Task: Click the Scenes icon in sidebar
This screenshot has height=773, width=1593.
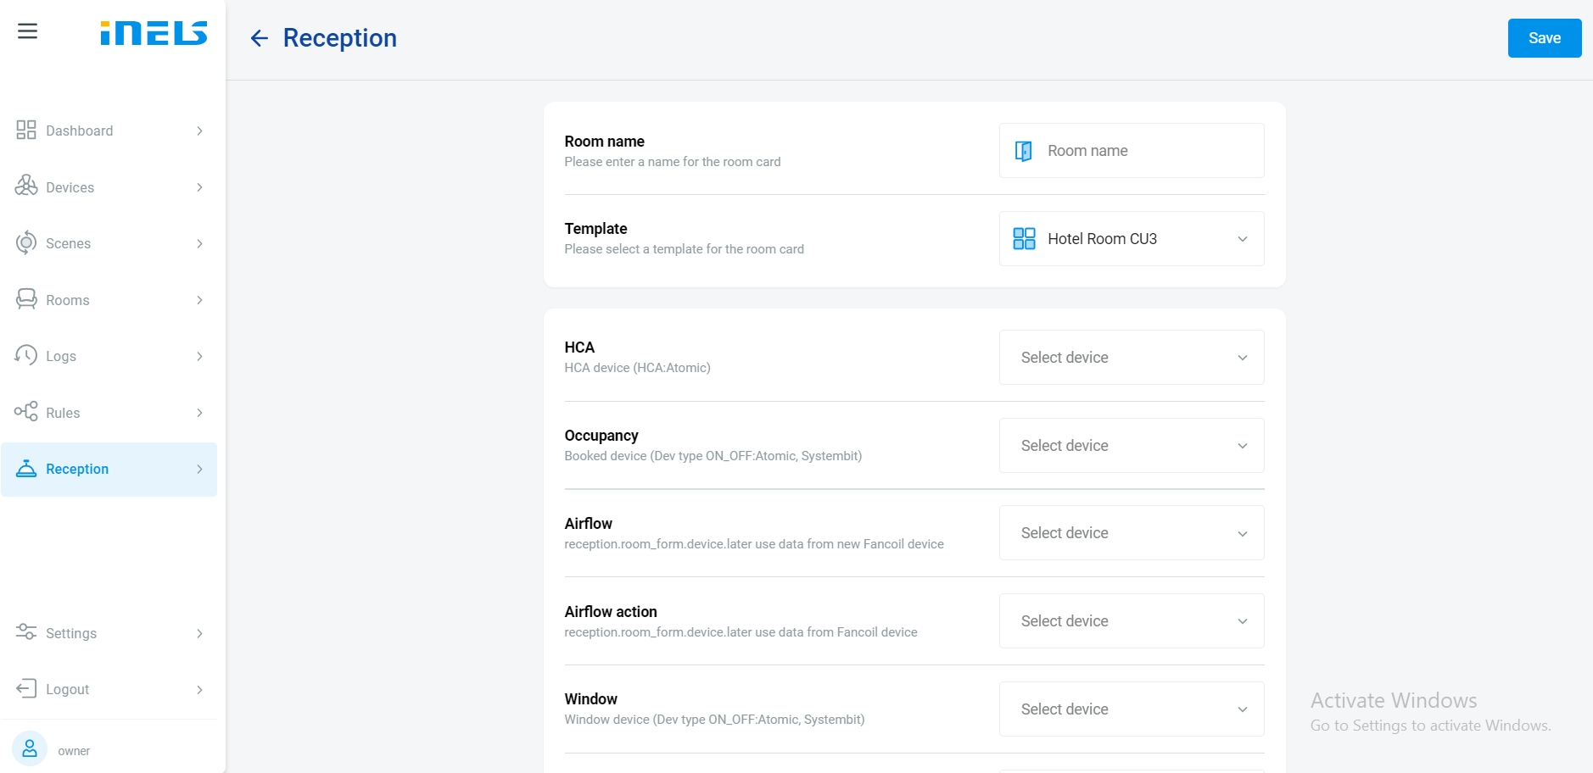Action: pos(26,242)
